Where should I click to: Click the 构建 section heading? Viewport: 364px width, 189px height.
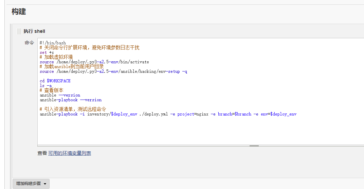(x=19, y=12)
